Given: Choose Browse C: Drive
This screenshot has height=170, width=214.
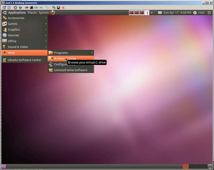Looking at the screenshot, I should 71,59.
